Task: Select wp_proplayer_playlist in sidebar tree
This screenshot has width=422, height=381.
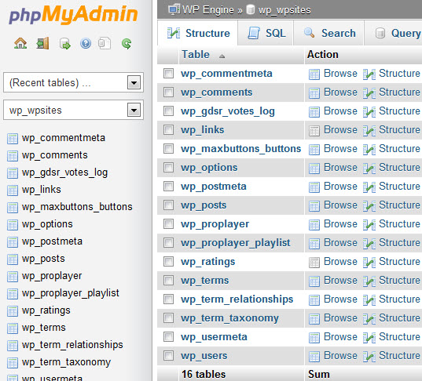Action: 70,293
